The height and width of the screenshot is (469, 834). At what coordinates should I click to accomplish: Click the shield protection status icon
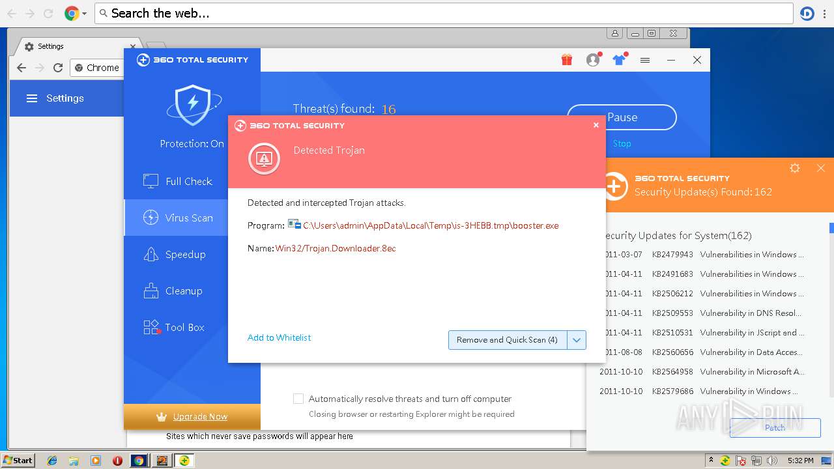[192, 105]
